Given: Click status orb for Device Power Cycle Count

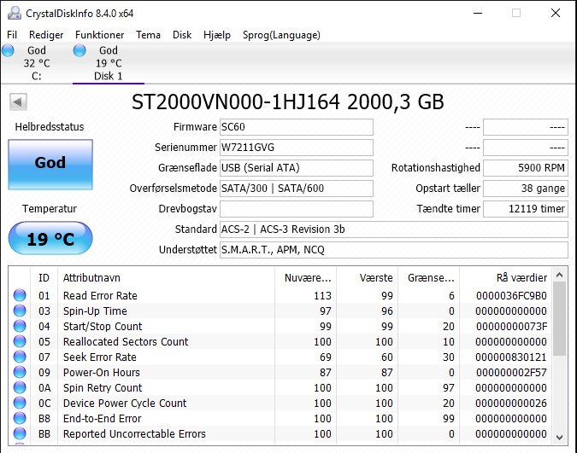Looking at the screenshot, I should pos(20,403).
